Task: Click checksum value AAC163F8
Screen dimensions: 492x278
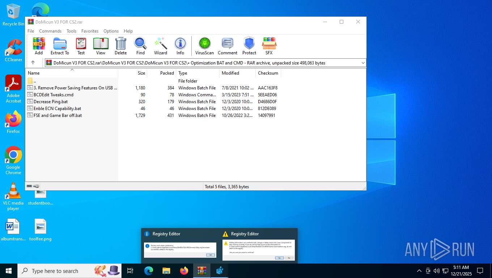Action: (x=268, y=88)
